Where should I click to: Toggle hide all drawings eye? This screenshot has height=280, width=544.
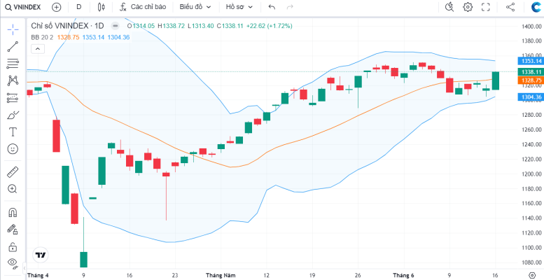tap(13, 264)
